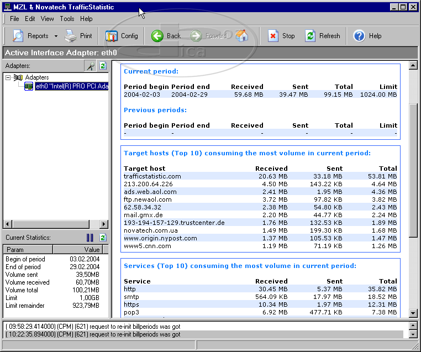Open the Tools menu
This screenshot has height=352, width=421.
(x=67, y=19)
